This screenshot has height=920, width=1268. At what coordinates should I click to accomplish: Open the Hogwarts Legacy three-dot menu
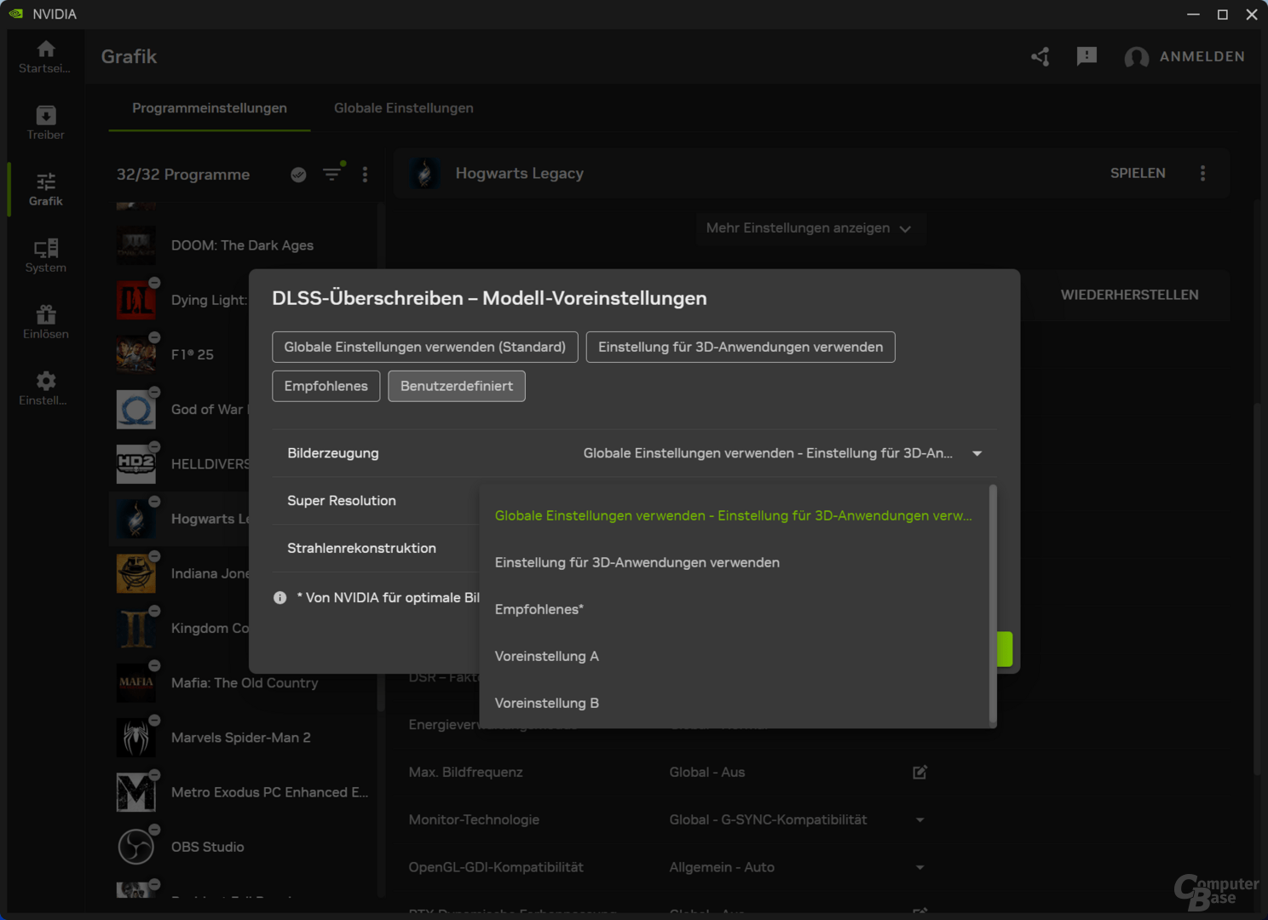pyautogui.click(x=1203, y=172)
